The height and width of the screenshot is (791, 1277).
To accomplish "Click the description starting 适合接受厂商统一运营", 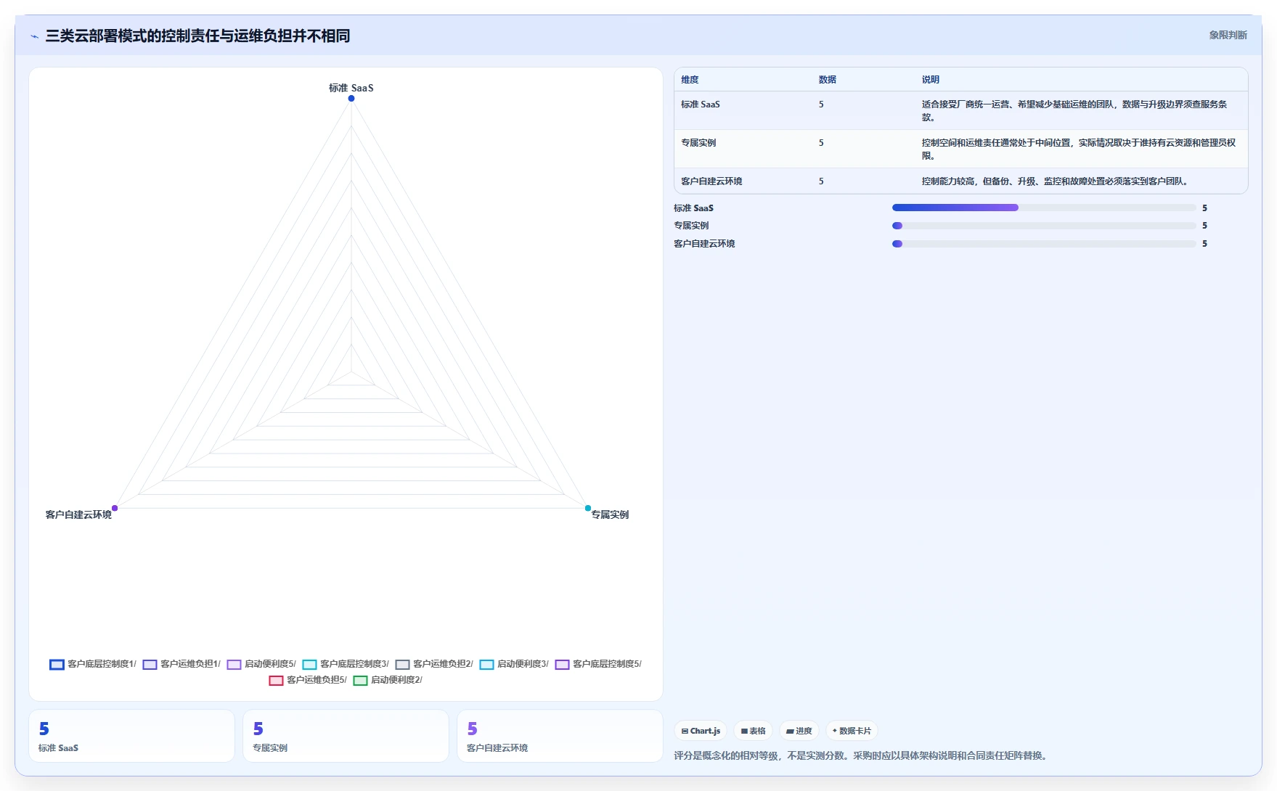I will [1074, 111].
